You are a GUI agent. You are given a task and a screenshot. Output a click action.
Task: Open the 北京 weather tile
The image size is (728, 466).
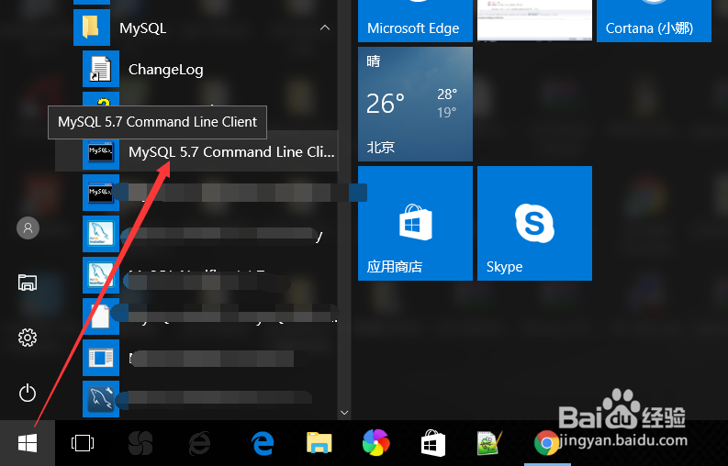click(415, 104)
